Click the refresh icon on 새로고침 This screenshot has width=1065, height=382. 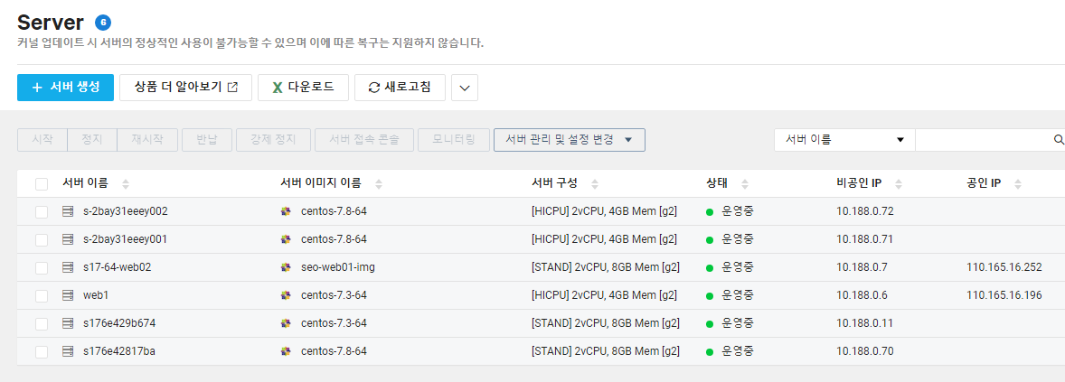(373, 88)
